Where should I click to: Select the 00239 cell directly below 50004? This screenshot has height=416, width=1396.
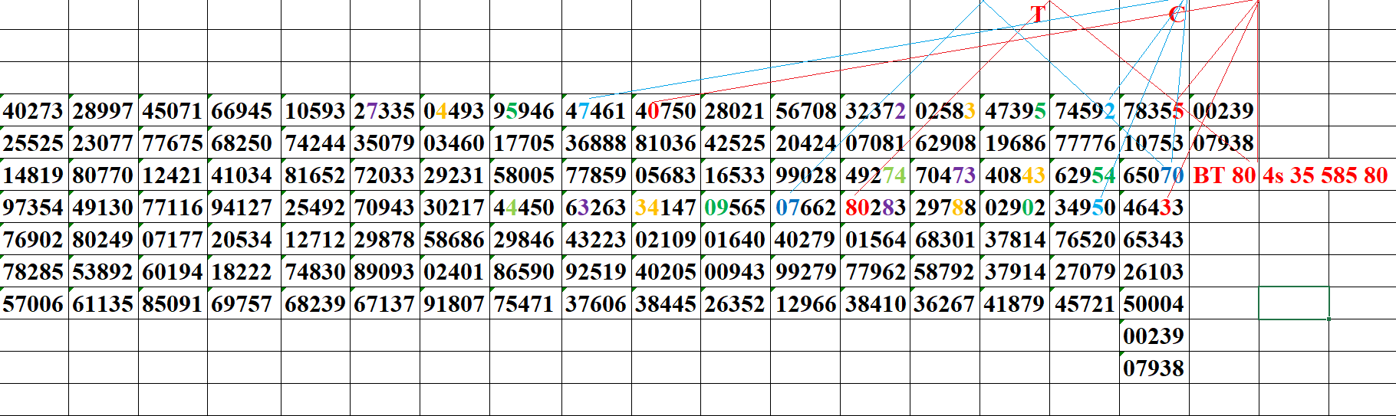tap(1154, 336)
